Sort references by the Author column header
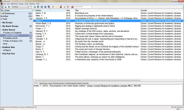Screen dimensions: 184x110 50,10
